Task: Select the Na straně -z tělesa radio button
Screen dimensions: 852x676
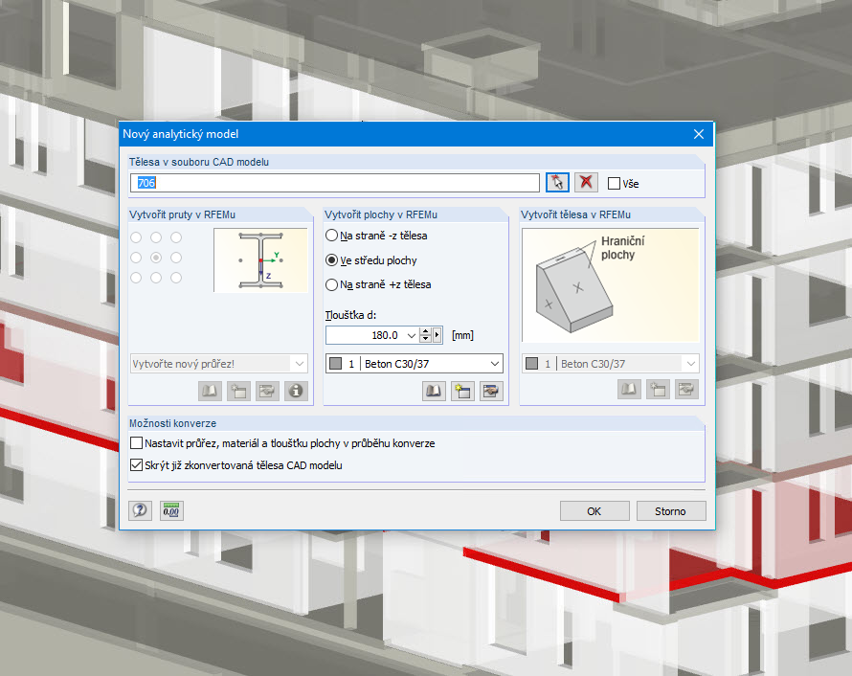Action: coord(330,236)
